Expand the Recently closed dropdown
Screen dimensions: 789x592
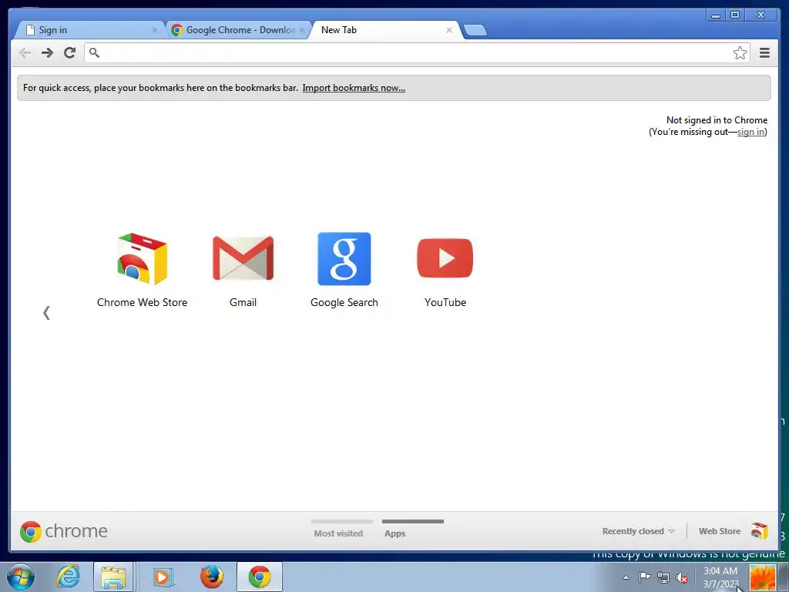[x=638, y=531]
